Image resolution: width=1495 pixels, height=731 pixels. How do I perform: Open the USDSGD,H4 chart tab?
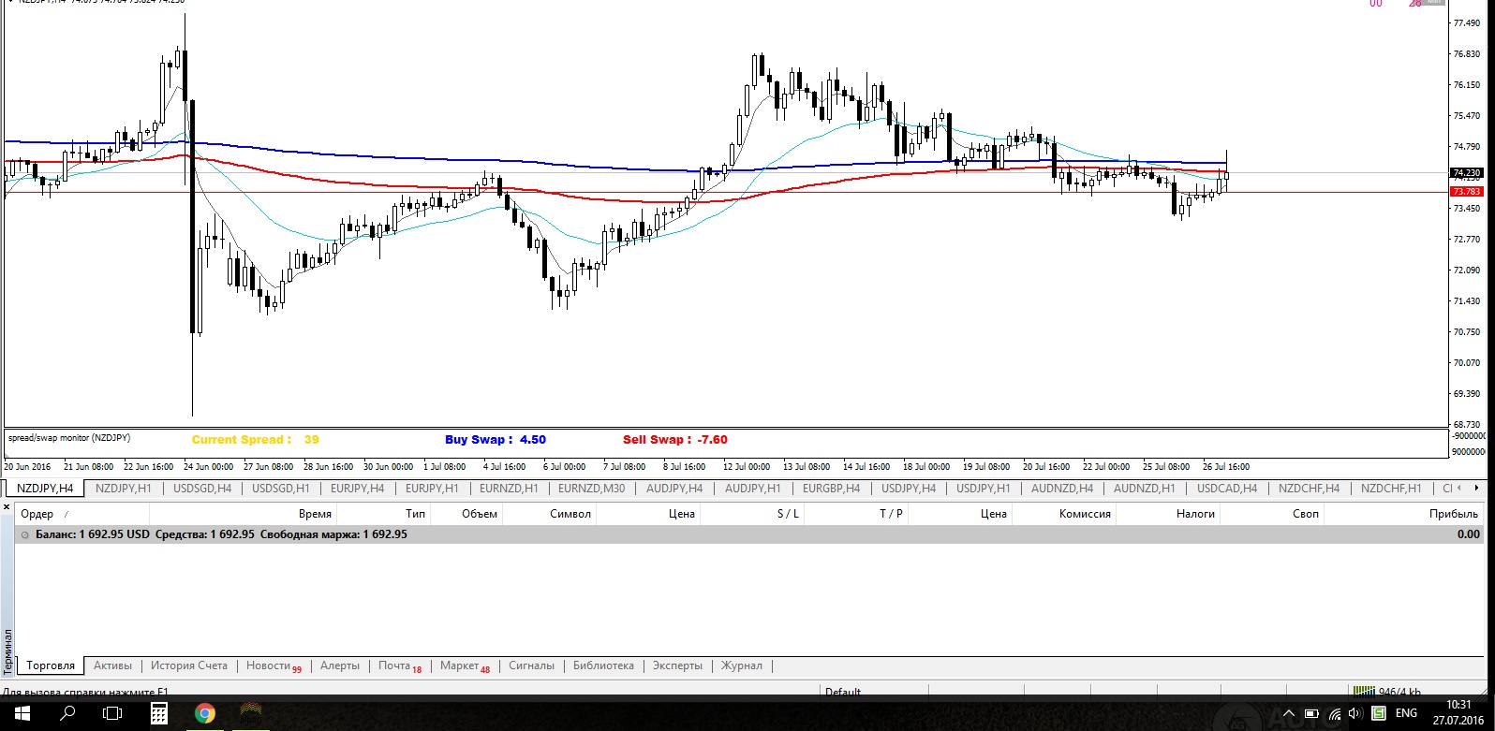pyautogui.click(x=202, y=489)
